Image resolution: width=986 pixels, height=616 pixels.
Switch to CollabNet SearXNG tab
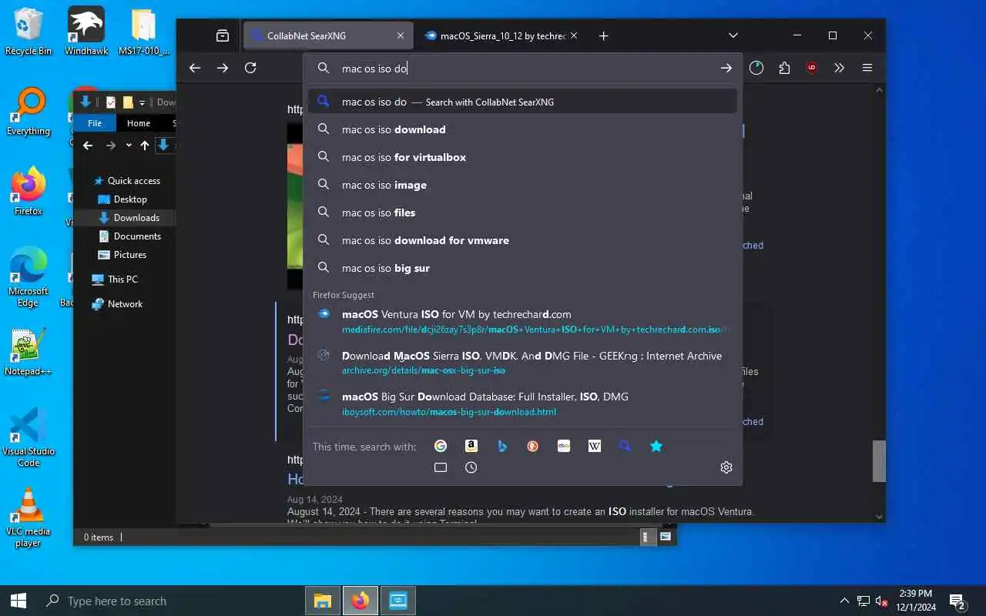(x=329, y=35)
